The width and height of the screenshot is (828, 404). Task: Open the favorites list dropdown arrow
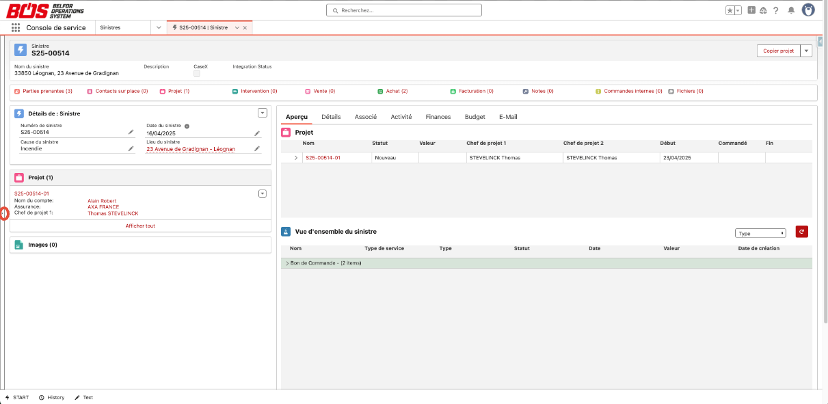738,10
